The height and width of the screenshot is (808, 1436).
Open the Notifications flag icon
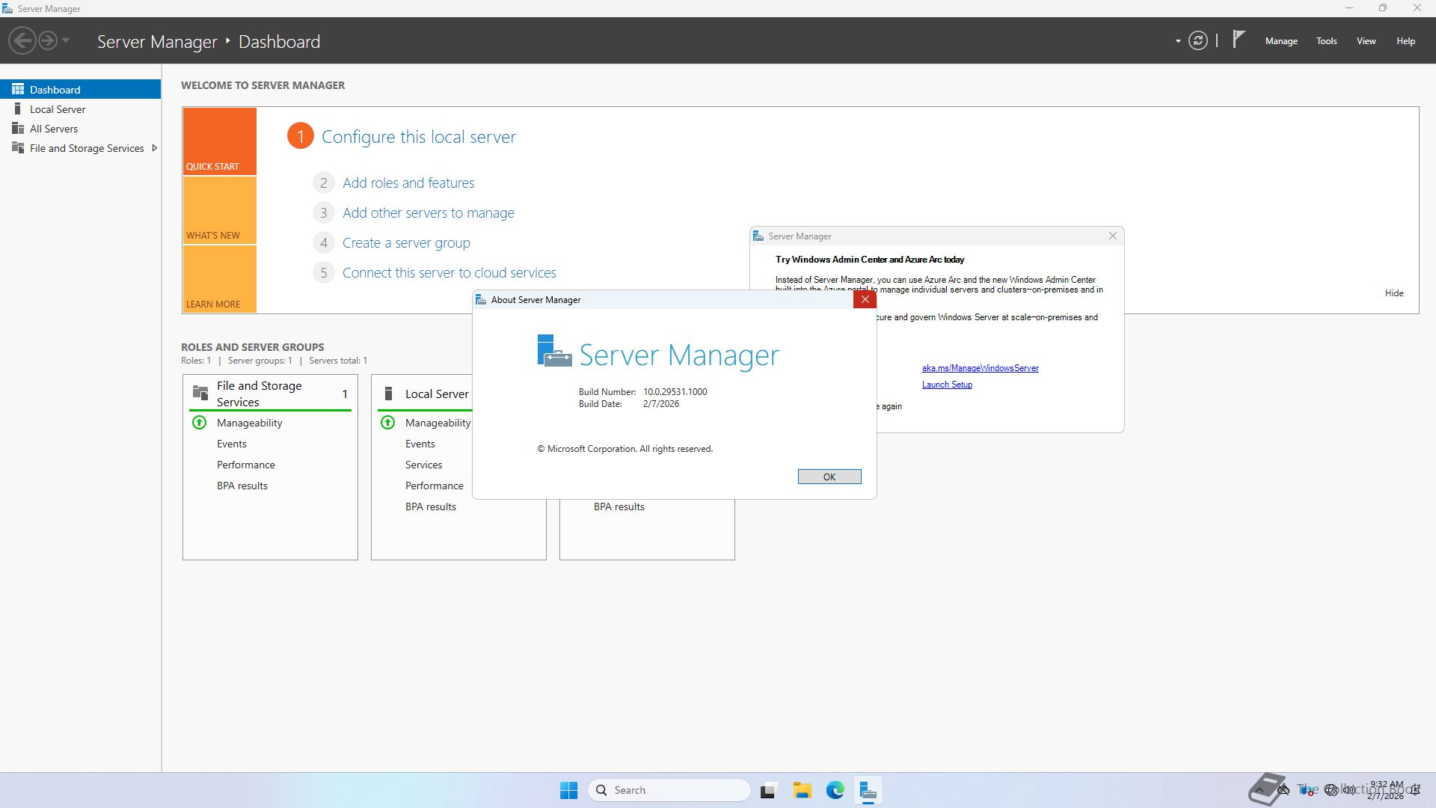point(1239,39)
